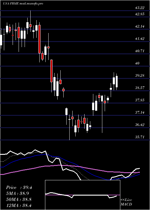Click the 42.14 price axis label
Image resolution: width=150 pixels, height=210 pixels.
coord(140,26)
